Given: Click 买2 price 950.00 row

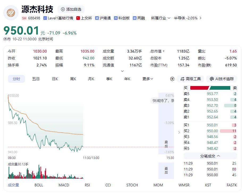Looking at the screenshot, I should click(x=210, y=131).
